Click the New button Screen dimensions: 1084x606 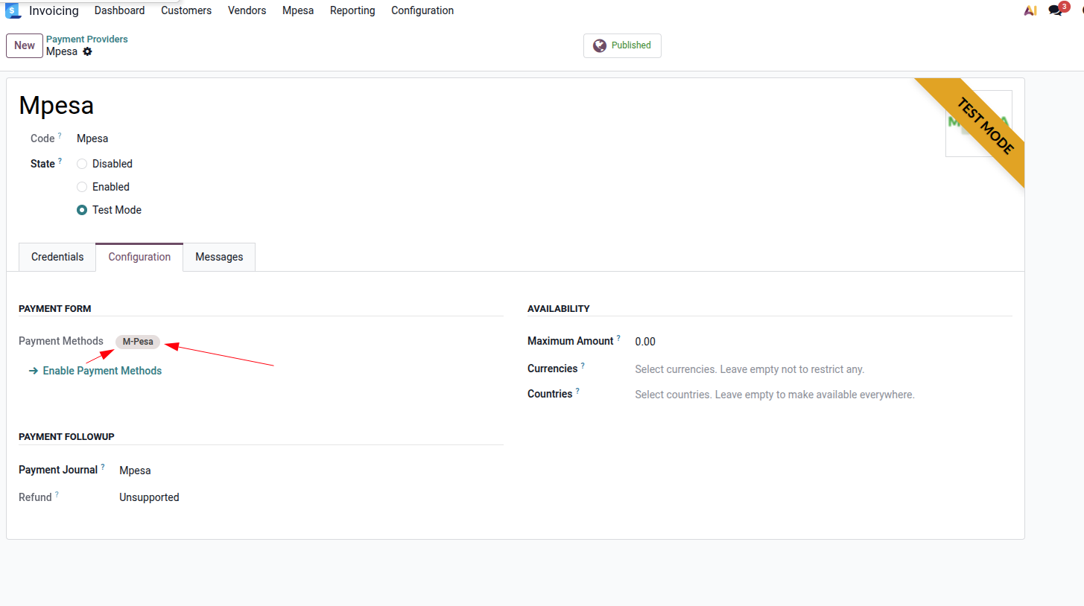[x=25, y=45]
